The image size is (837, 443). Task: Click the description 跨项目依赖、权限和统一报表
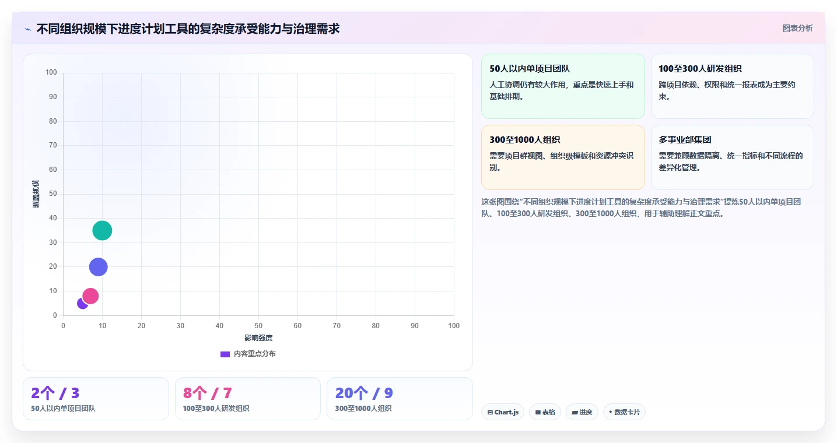pos(727,90)
